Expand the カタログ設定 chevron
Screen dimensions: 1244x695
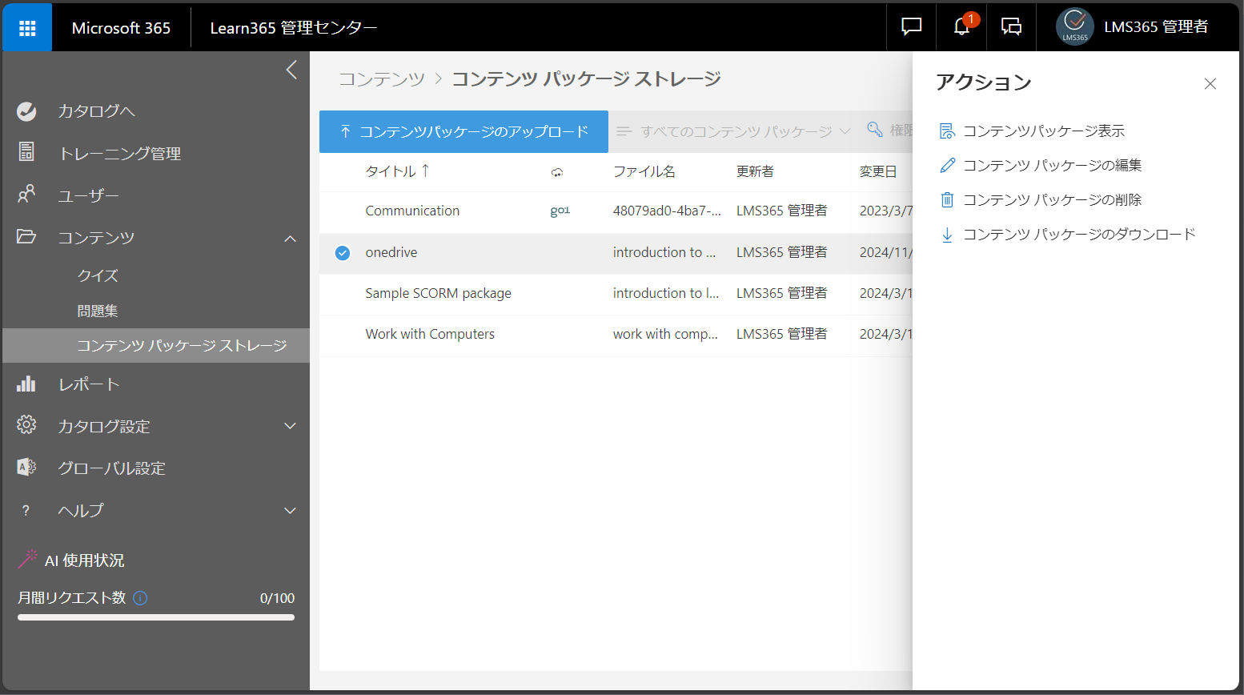[x=291, y=426]
